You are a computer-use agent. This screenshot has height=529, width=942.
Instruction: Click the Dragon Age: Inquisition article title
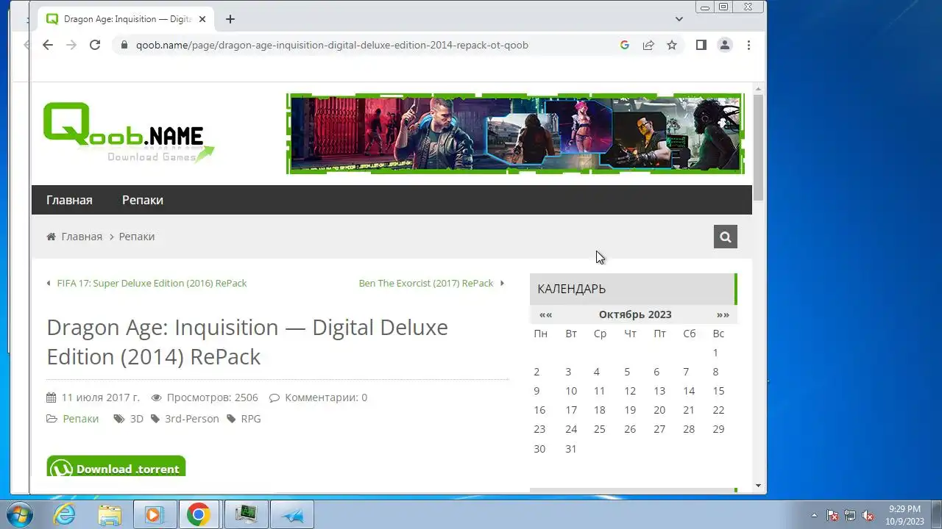point(247,342)
